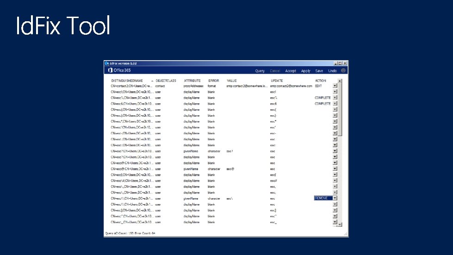The image size is (453, 255).
Task: Sort by the ACTION column header
Action: pyautogui.click(x=320, y=81)
